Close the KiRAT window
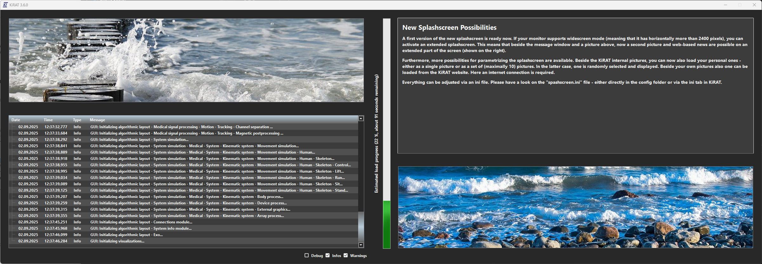Screen dimensions: 762x264 pyautogui.click(x=754, y=5)
